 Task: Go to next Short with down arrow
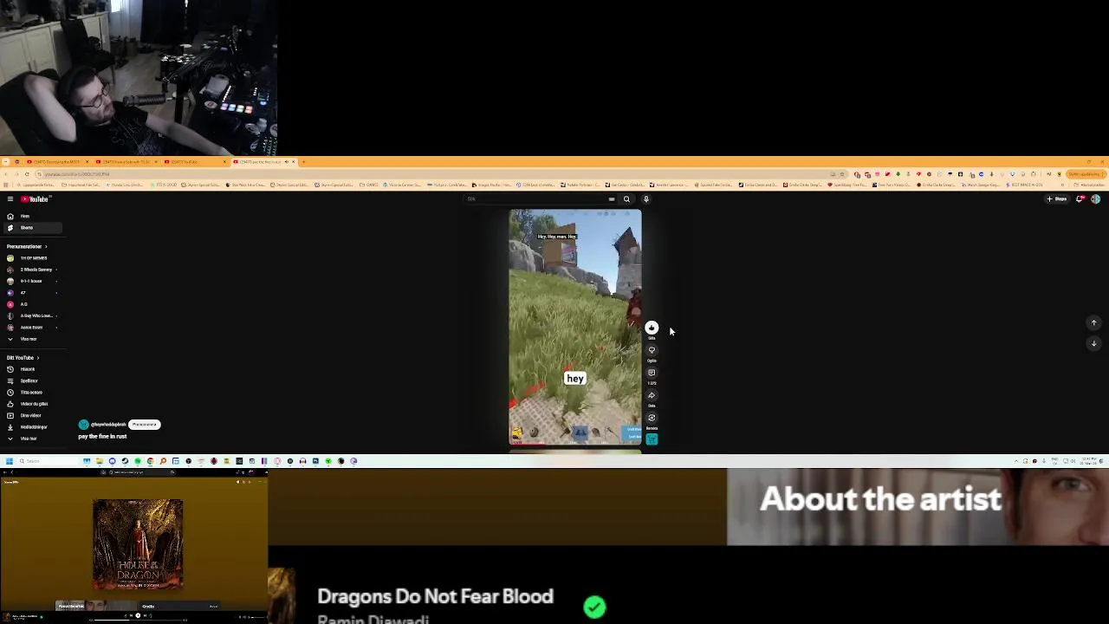pos(1093,343)
